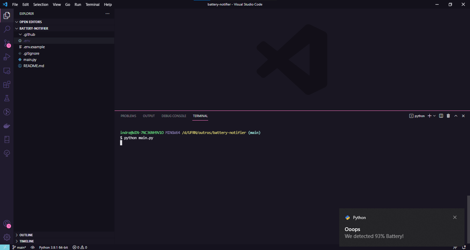
Task: Open README.md in the explorer
Action: (64, 66)
